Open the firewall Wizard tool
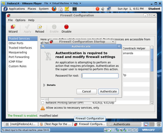This screenshot has width=163, height=133. point(13,29)
